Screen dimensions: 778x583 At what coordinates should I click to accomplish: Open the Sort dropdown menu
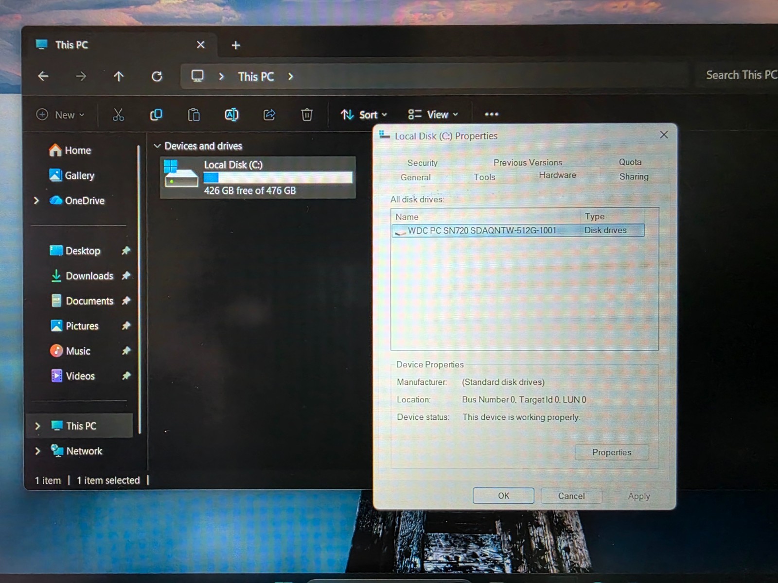click(364, 115)
